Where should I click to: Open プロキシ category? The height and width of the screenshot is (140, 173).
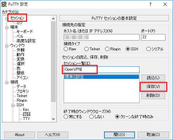click(23, 91)
